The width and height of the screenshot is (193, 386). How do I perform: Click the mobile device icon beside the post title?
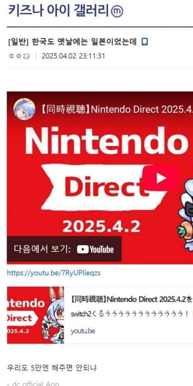click(145, 42)
